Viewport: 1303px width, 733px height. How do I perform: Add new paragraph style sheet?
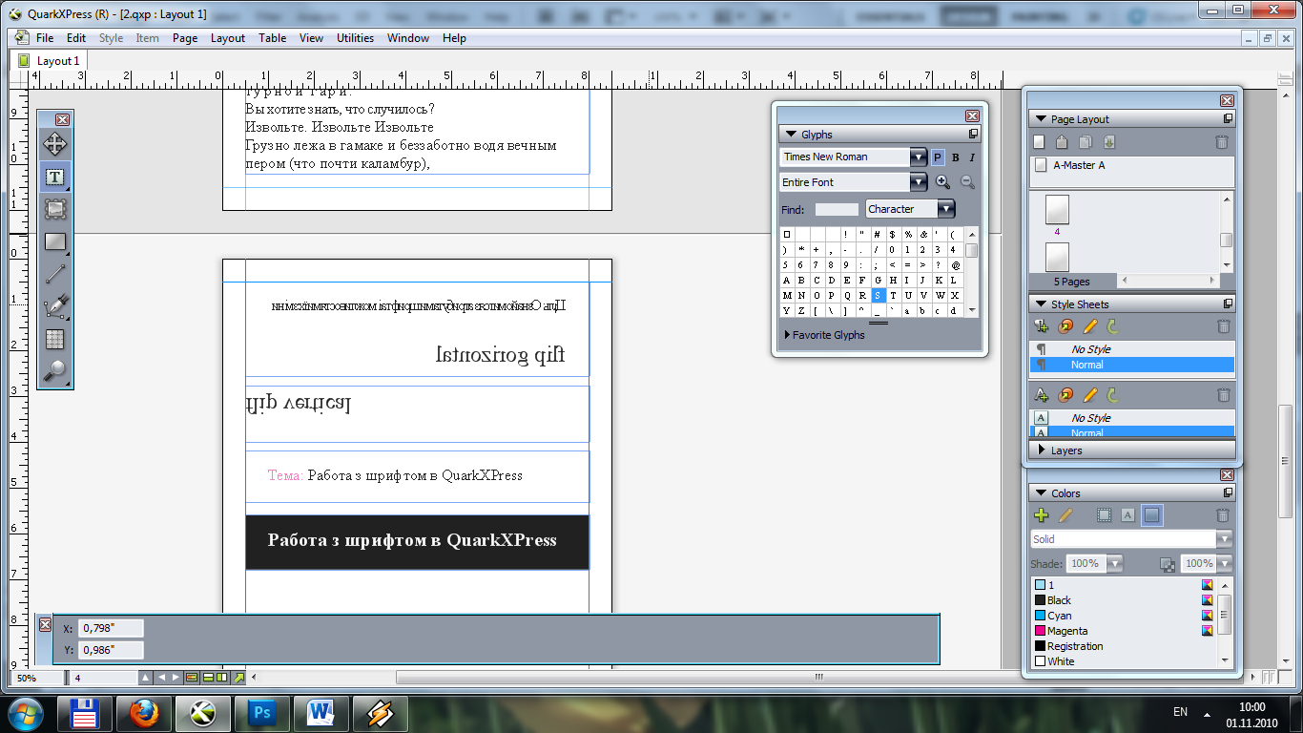[x=1042, y=326]
